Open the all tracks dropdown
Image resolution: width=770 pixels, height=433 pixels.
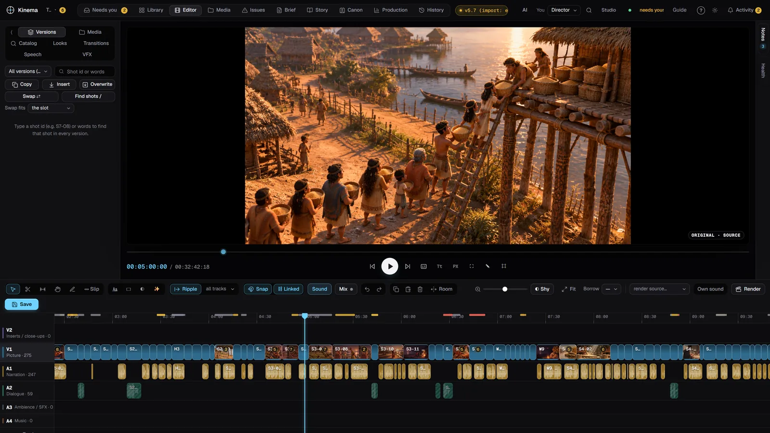(220, 289)
